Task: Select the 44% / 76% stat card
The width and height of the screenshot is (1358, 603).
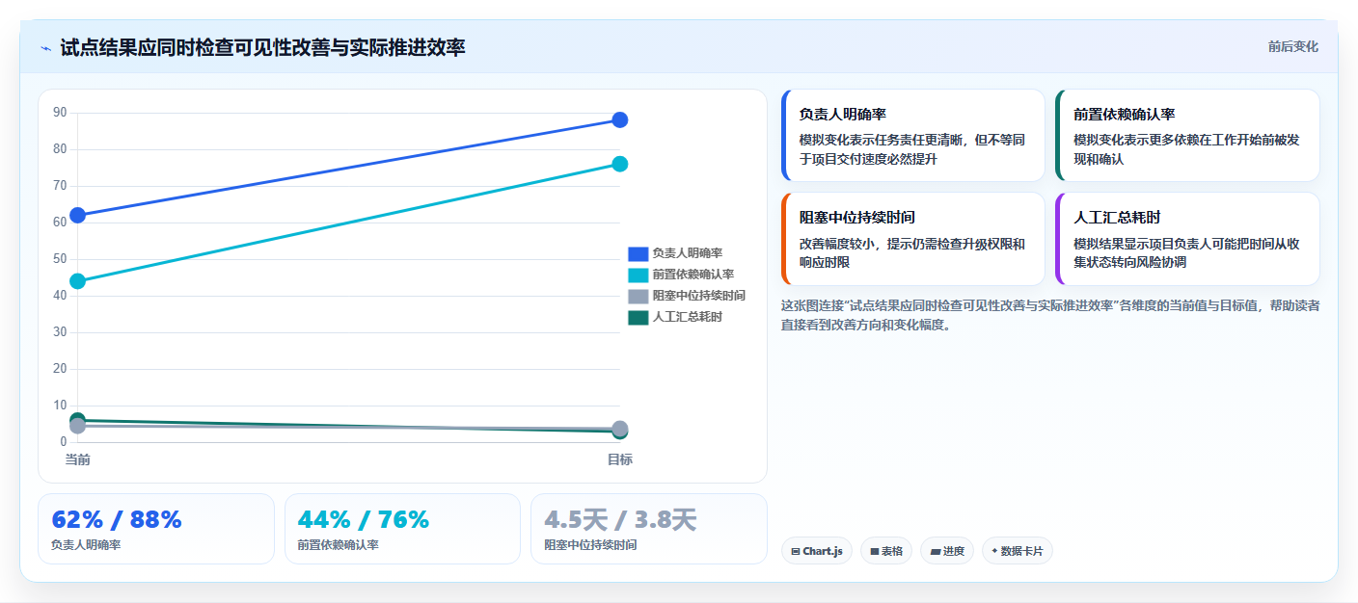Action: (402, 529)
